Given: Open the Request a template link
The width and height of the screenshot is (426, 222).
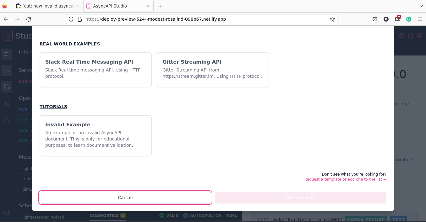Looking at the screenshot, I should pos(345,179).
